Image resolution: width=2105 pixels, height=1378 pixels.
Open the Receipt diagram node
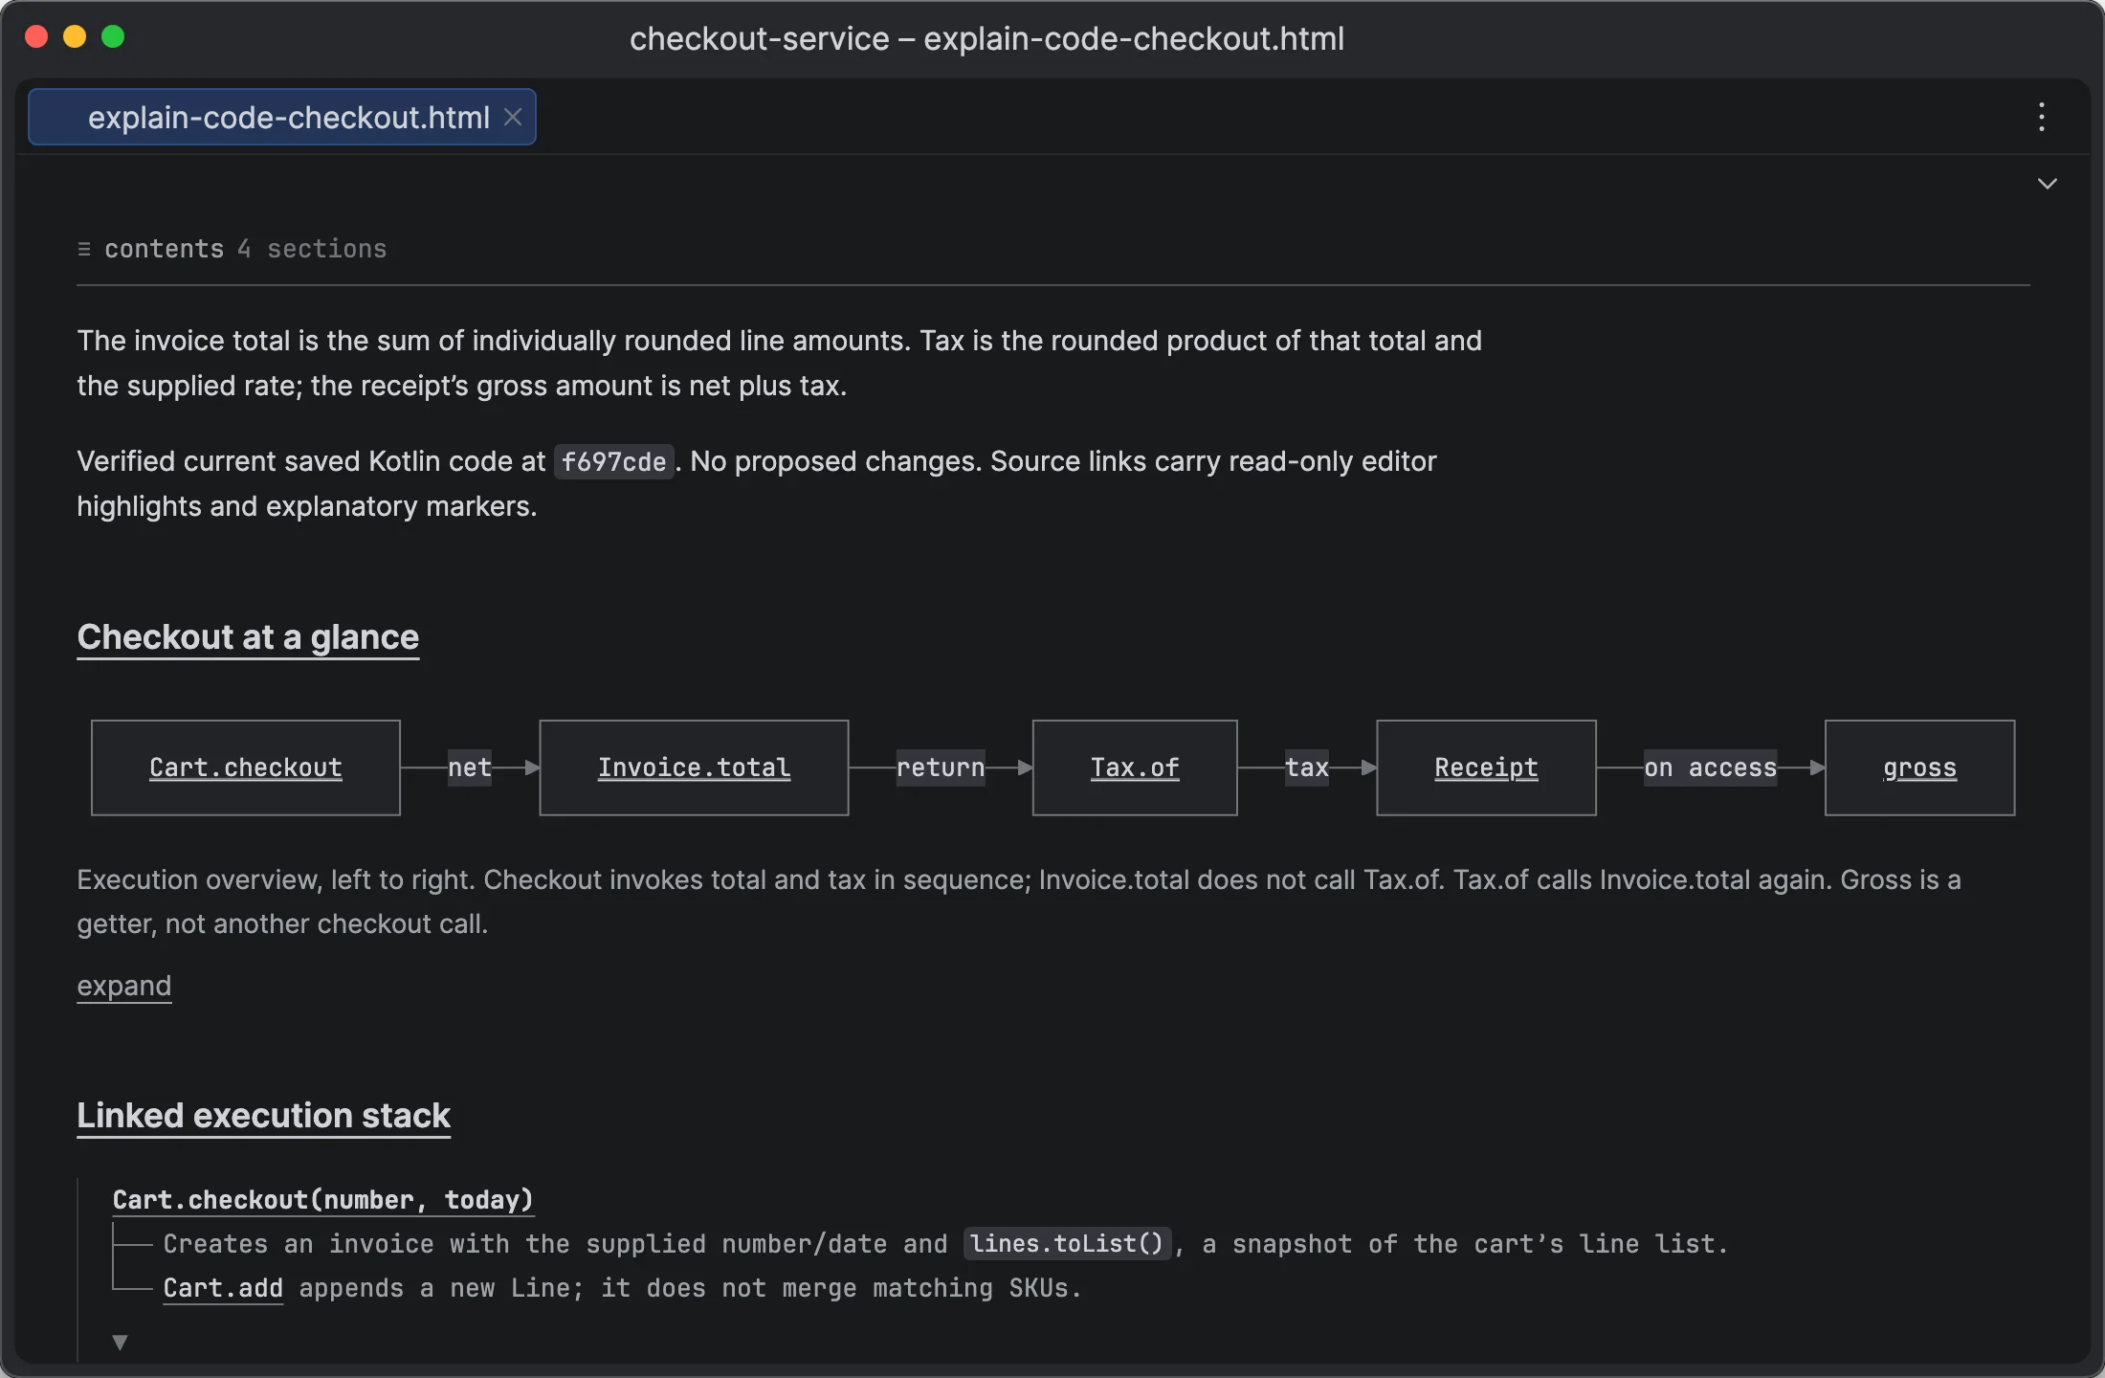tap(1486, 767)
